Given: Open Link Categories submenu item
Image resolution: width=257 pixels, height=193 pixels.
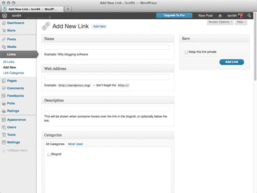Looking at the screenshot, I should (14, 73).
